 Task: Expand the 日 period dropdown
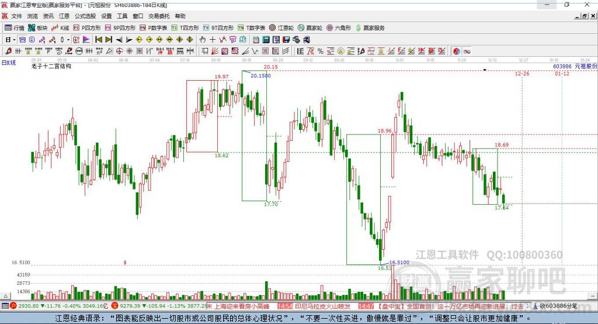coord(14,40)
